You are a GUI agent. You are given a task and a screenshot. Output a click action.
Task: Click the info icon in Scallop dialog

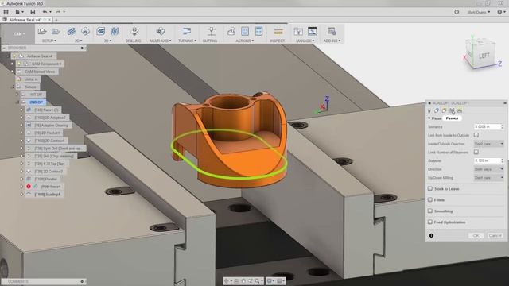click(431, 236)
